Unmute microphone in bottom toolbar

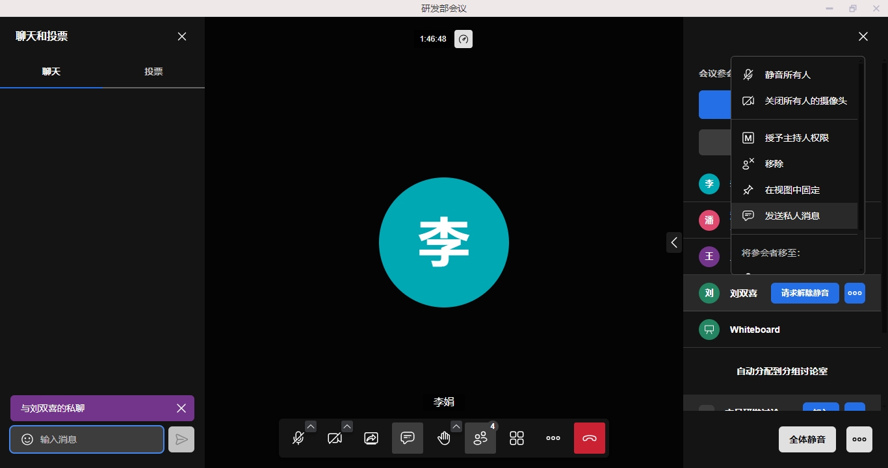(x=298, y=438)
